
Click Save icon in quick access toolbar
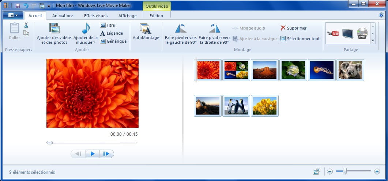click(18, 5)
